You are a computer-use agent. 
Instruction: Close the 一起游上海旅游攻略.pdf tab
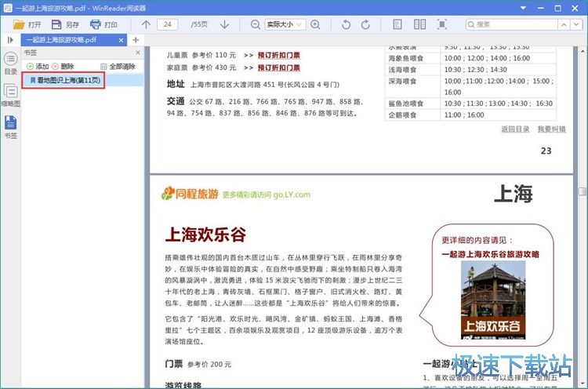(121, 40)
